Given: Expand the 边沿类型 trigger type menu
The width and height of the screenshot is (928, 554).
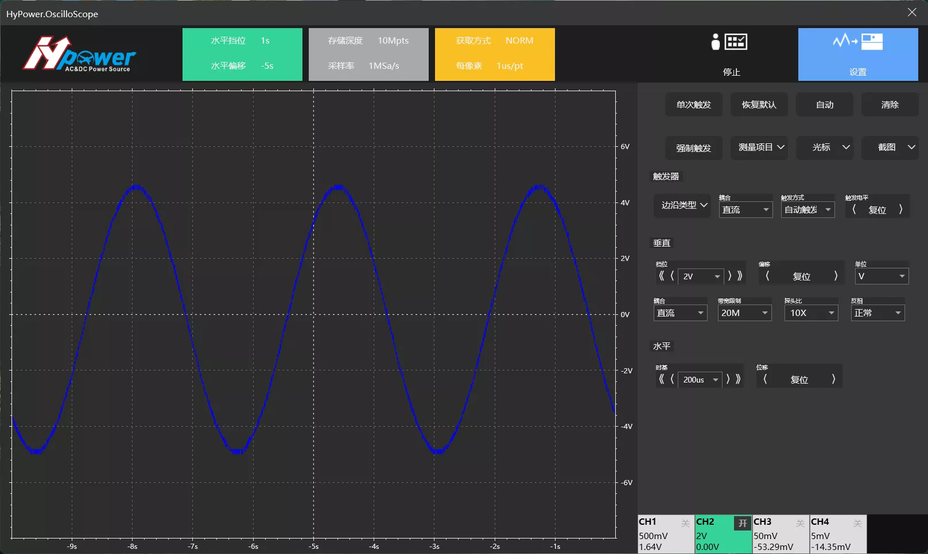Looking at the screenshot, I should tap(682, 205).
